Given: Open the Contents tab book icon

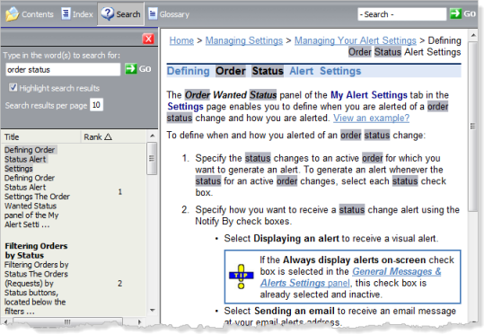Looking at the screenshot, I should click(x=12, y=13).
